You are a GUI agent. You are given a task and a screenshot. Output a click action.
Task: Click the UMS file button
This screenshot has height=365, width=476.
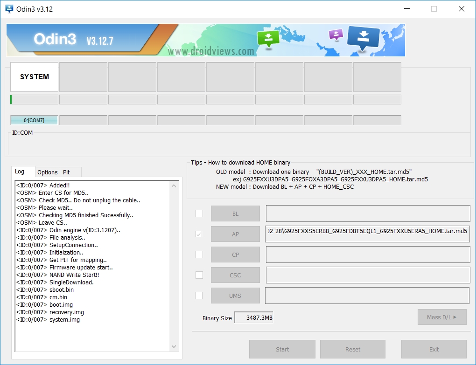point(235,296)
